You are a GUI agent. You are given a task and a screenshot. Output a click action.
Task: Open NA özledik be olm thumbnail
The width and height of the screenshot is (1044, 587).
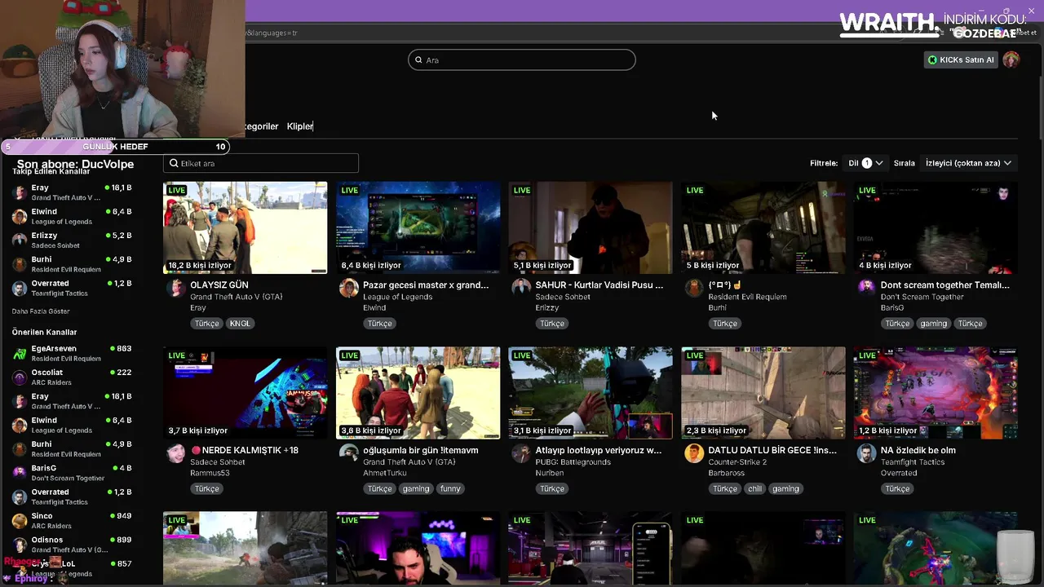tap(936, 393)
